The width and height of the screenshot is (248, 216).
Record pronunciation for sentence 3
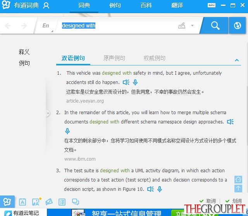[x=160, y=189]
